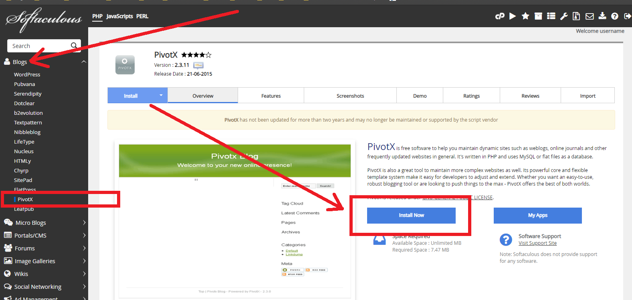Open the All Installations box icon
632x300 pixels.
click(x=538, y=16)
